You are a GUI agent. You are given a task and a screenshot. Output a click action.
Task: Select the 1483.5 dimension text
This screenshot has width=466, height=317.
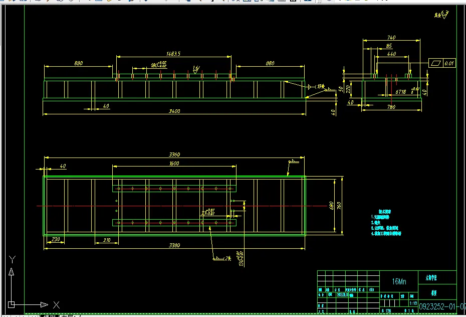coord(173,54)
